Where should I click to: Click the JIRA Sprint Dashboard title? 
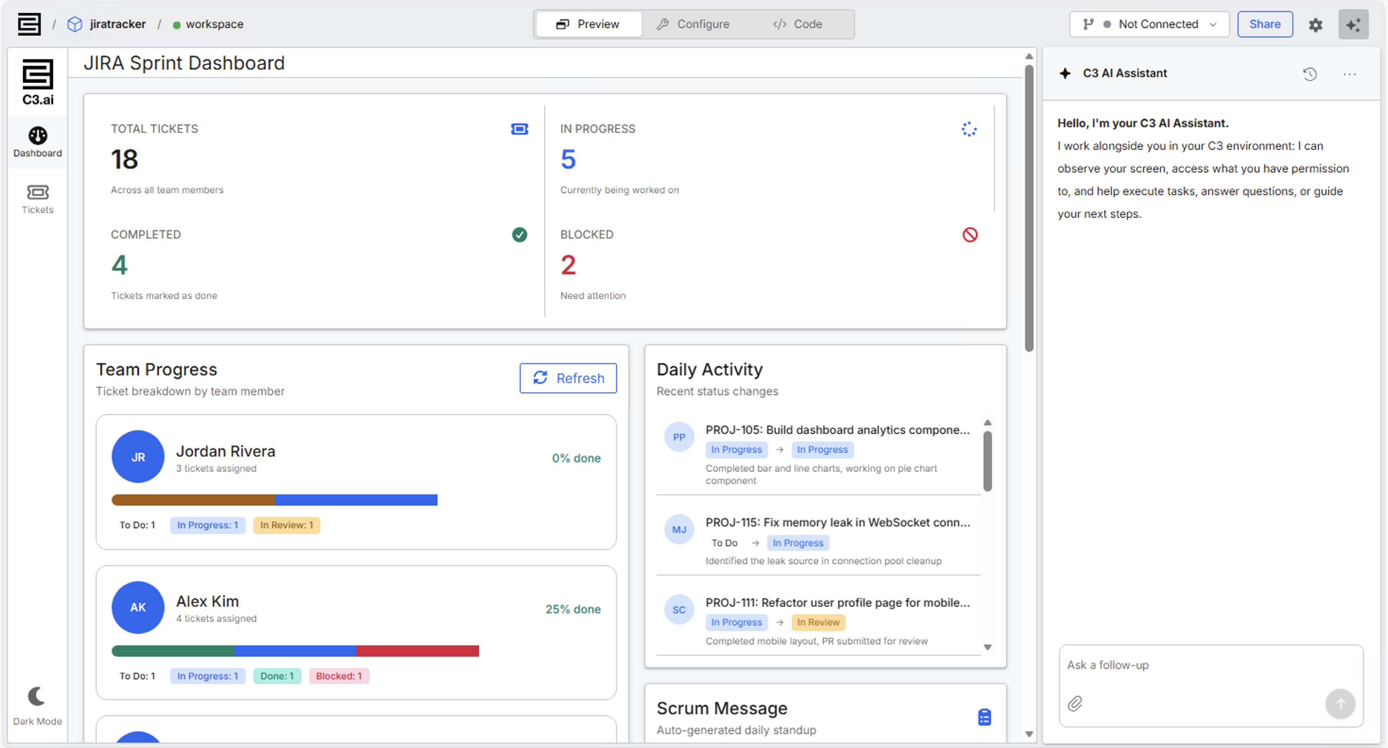point(184,63)
